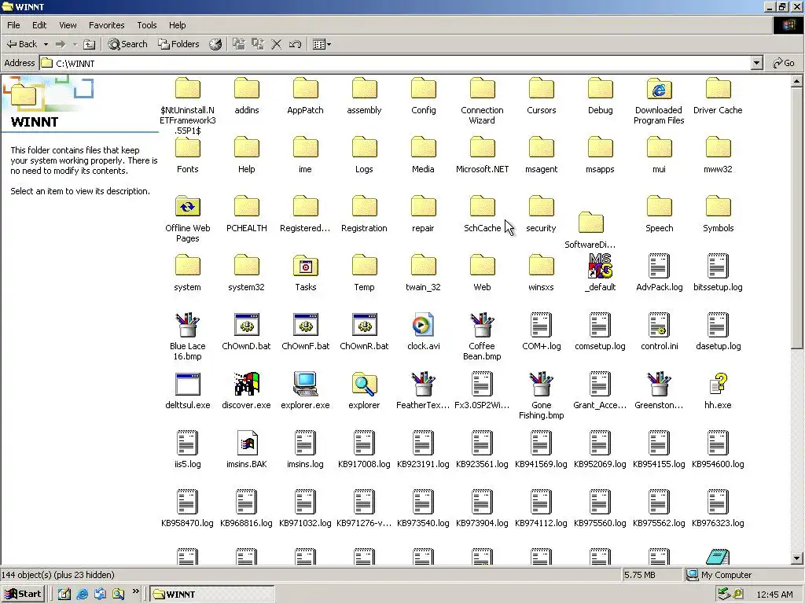Select the explorer magnifier file
This screenshot has width=805, height=604.
point(364,391)
